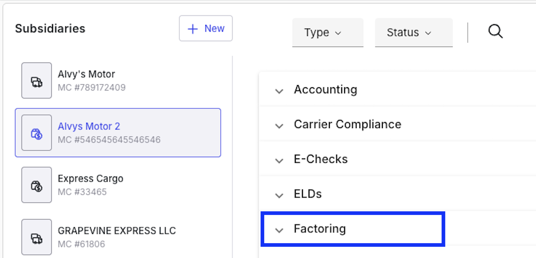The height and width of the screenshot is (258, 536).
Task: Expand the Factoring section chevron
Action: tap(279, 230)
